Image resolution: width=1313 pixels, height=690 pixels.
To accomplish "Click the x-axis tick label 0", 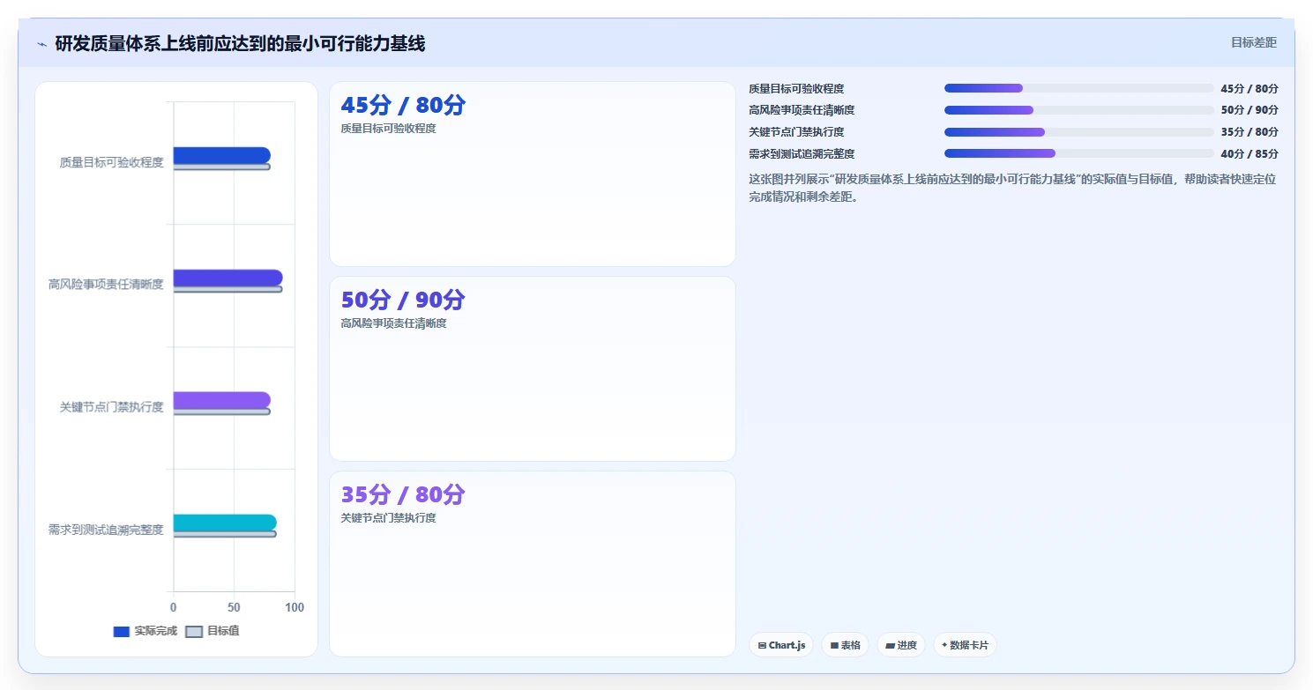I will click(x=173, y=608).
